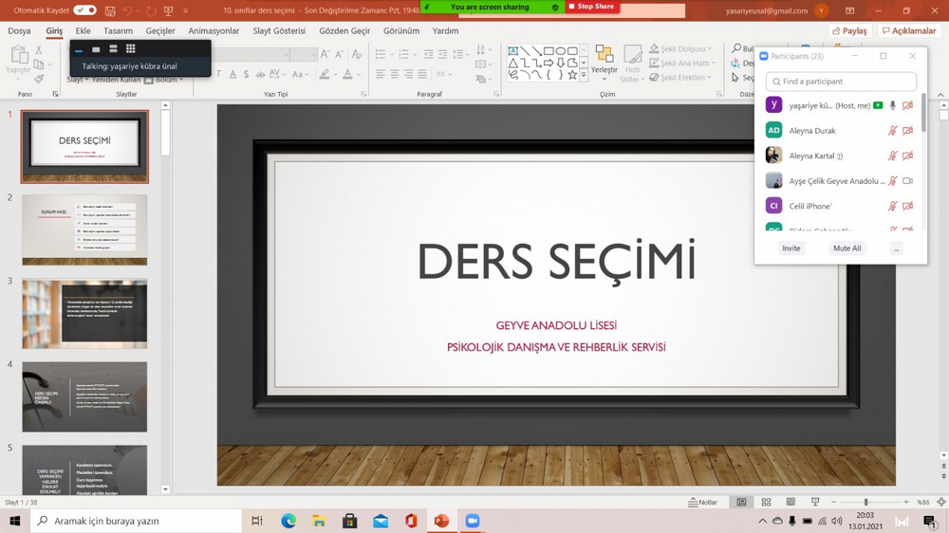Select the text box shape
The image size is (949, 533).
[512, 51]
